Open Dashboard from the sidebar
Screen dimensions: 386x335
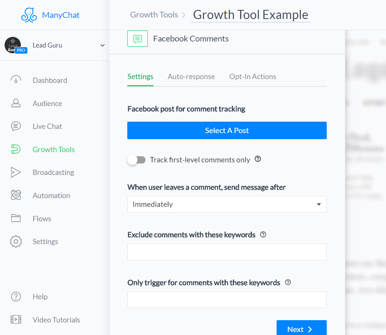pos(50,80)
